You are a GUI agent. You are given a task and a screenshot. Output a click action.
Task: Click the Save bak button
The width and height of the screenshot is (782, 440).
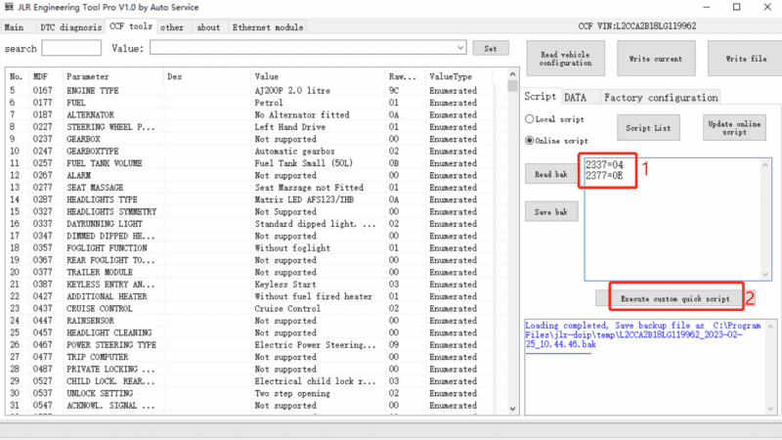click(x=551, y=212)
